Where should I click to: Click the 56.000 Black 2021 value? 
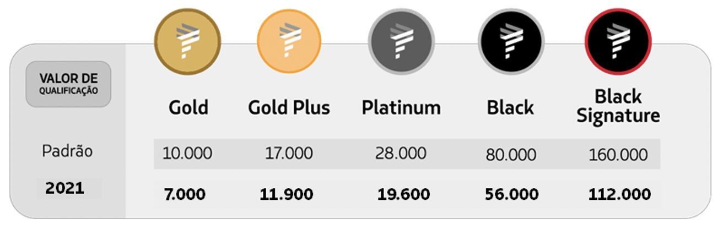tap(510, 194)
